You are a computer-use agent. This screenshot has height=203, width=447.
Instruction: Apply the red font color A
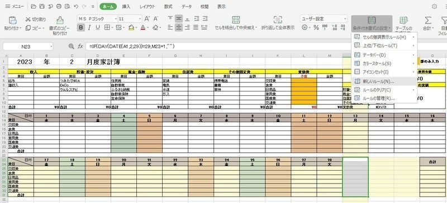[143, 28]
